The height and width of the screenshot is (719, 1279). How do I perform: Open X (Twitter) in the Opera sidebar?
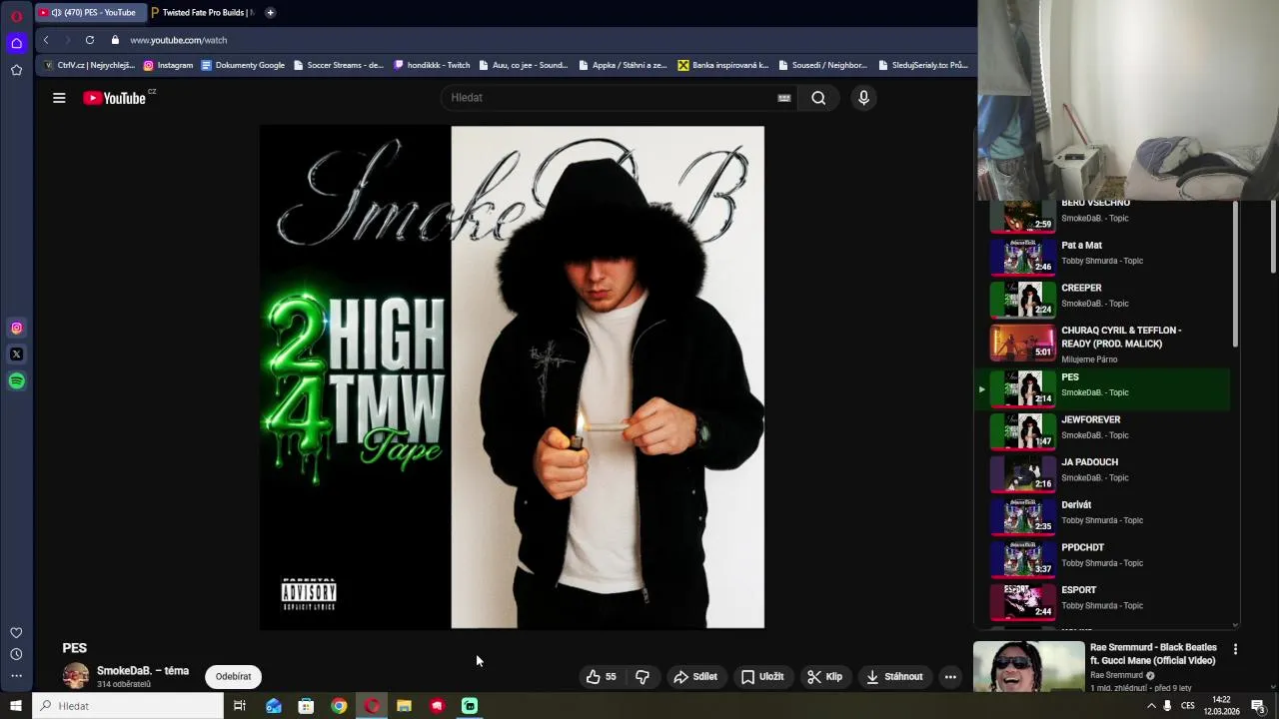pyautogui.click(x=16, y=355)
